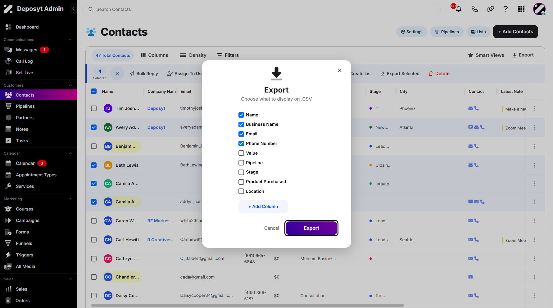Click the purple Export button in dialog

pyautogui.click(x=311, y=228)
